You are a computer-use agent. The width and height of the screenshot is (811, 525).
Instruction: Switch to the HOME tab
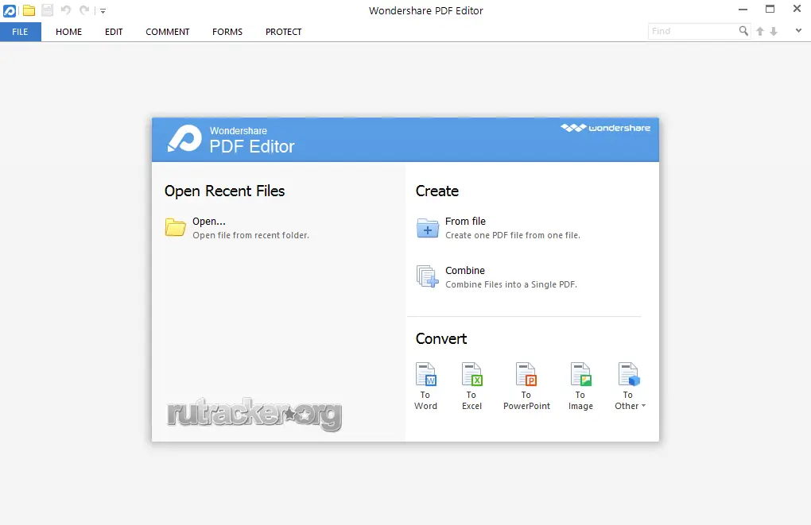coord(69,32)
